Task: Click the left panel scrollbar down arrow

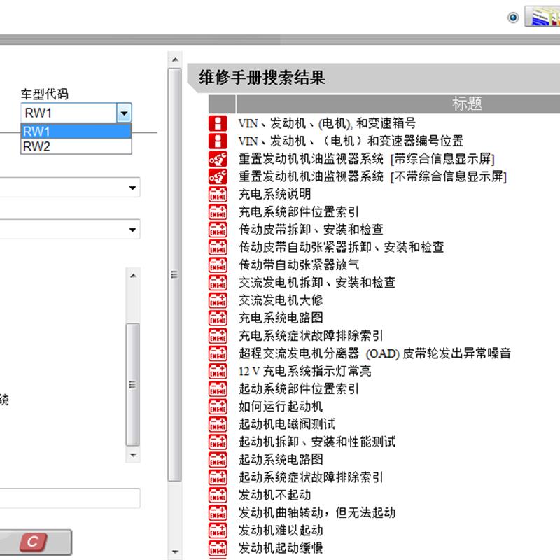Action: point(175,552)
